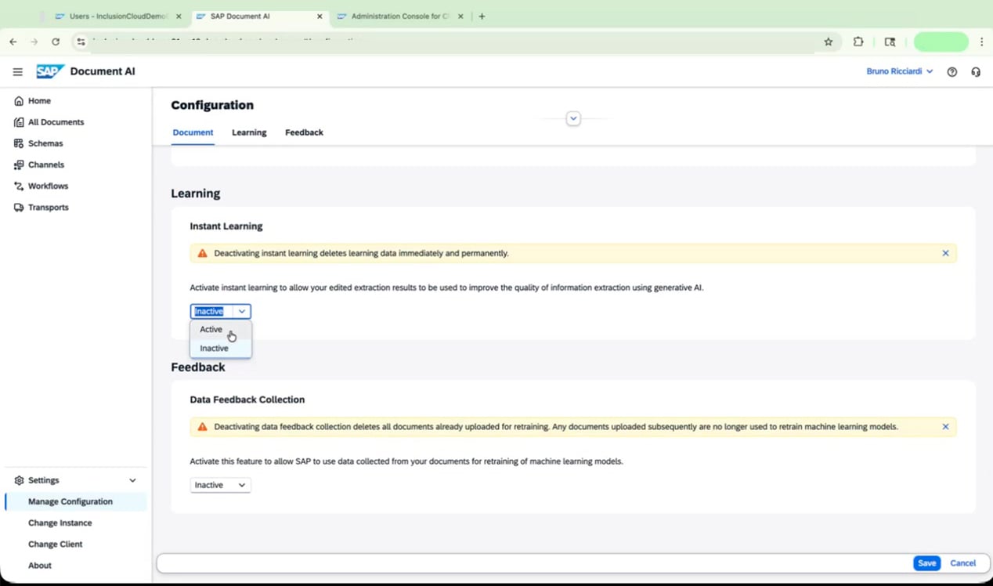This screenshot has width=993, height=586.
Task: Open the help question mark icon
Action: (952, 71)
